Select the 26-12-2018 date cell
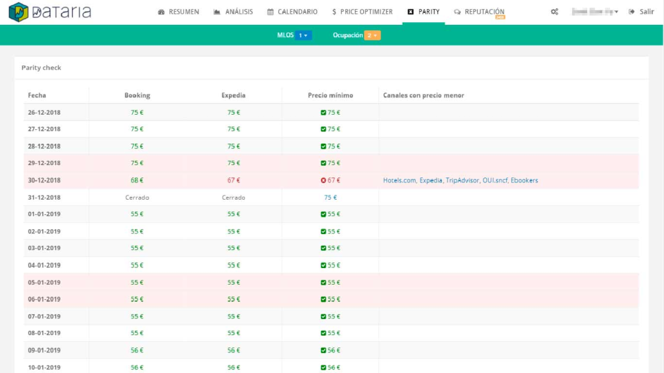This screenshot has height=373, width=664. [44, 113]
